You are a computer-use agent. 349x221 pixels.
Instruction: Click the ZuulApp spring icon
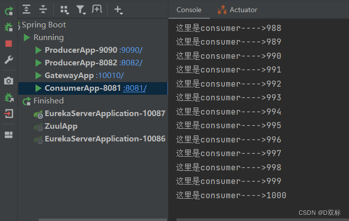point(38,127)
